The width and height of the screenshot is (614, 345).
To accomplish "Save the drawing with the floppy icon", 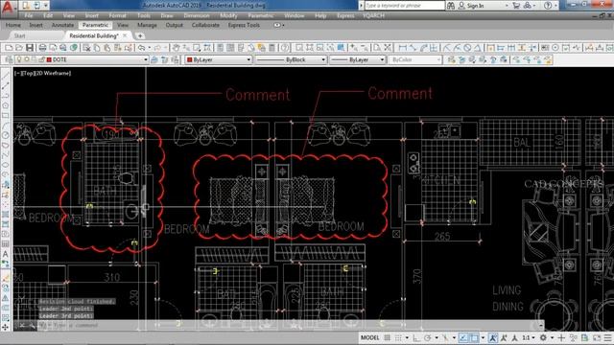I will 30,48.
